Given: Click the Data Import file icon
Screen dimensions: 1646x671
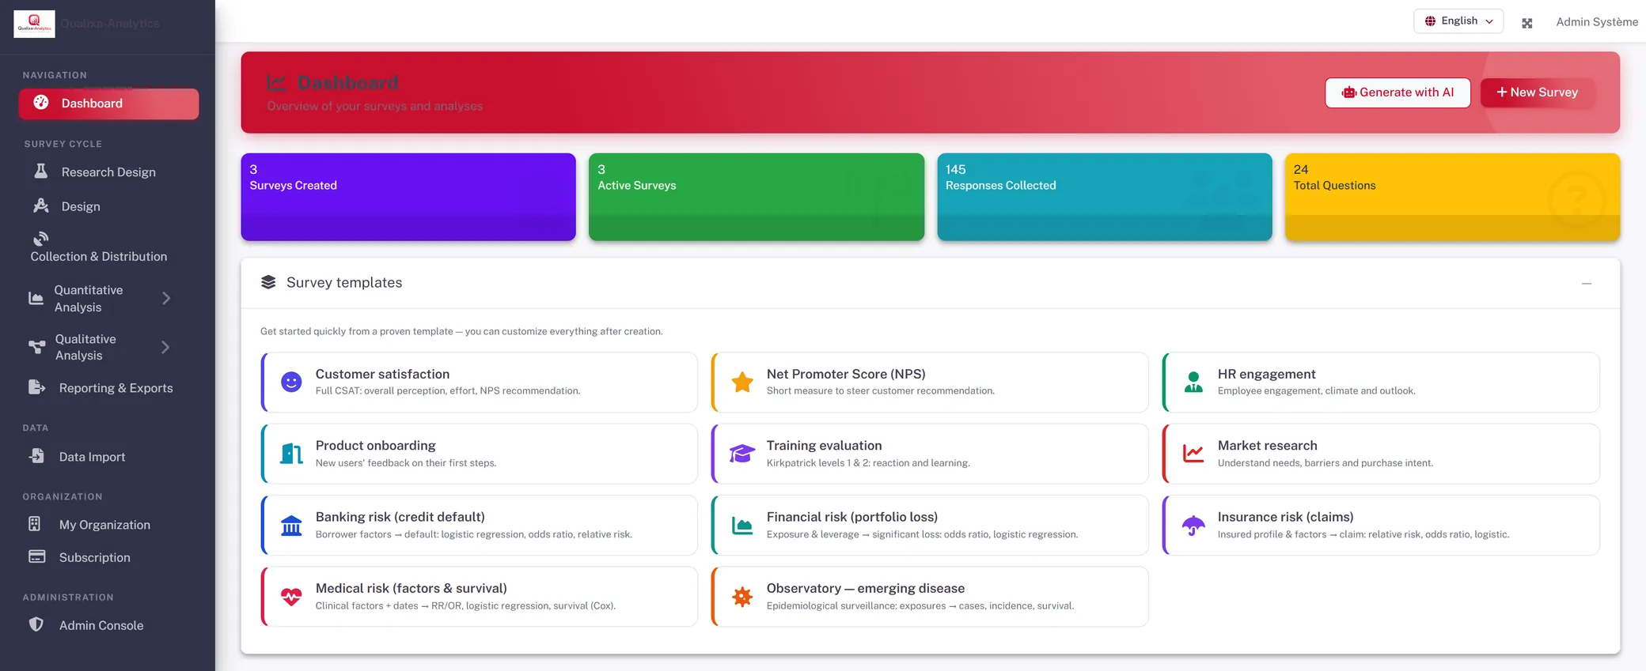Looking at the screenshot, I should point(36,456).
